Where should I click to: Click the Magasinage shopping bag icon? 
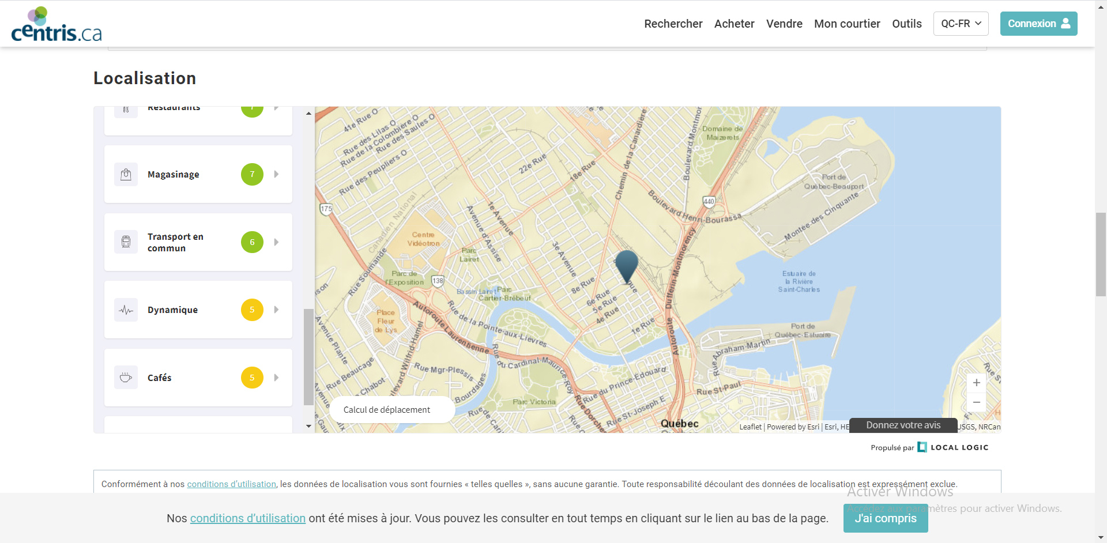pos(126,174)
